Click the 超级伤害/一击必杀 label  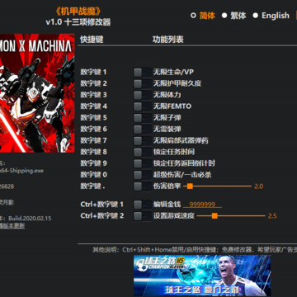point(182,175)
